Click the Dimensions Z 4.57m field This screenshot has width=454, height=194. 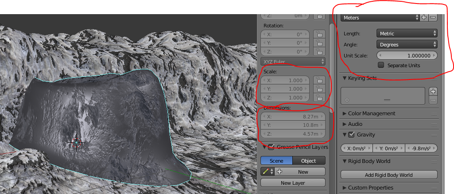click(293, 134)
